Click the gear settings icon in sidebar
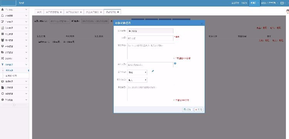 (x=2, y=100)
